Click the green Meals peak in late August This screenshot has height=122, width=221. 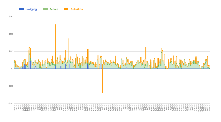[161, 53]
